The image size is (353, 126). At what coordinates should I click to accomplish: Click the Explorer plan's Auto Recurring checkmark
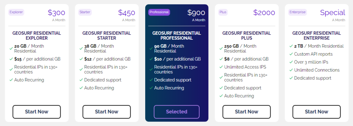coord(11,80)
